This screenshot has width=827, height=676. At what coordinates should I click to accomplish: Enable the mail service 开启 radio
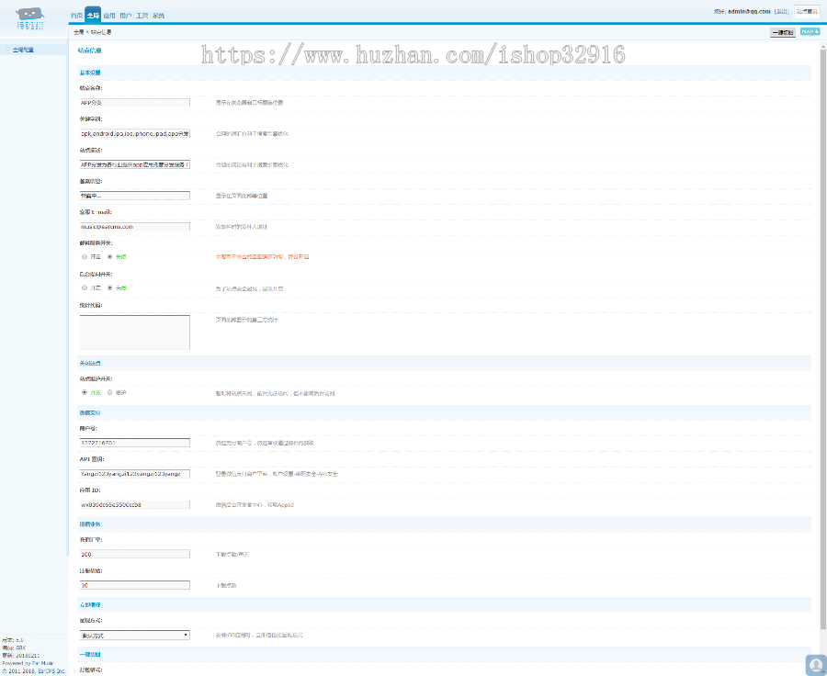click(x=85, y=257)
